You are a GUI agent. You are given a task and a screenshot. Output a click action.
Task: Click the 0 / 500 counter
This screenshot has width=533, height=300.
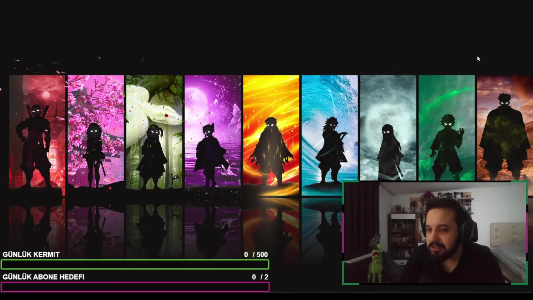pyautogui.click(x=256, y=255)
